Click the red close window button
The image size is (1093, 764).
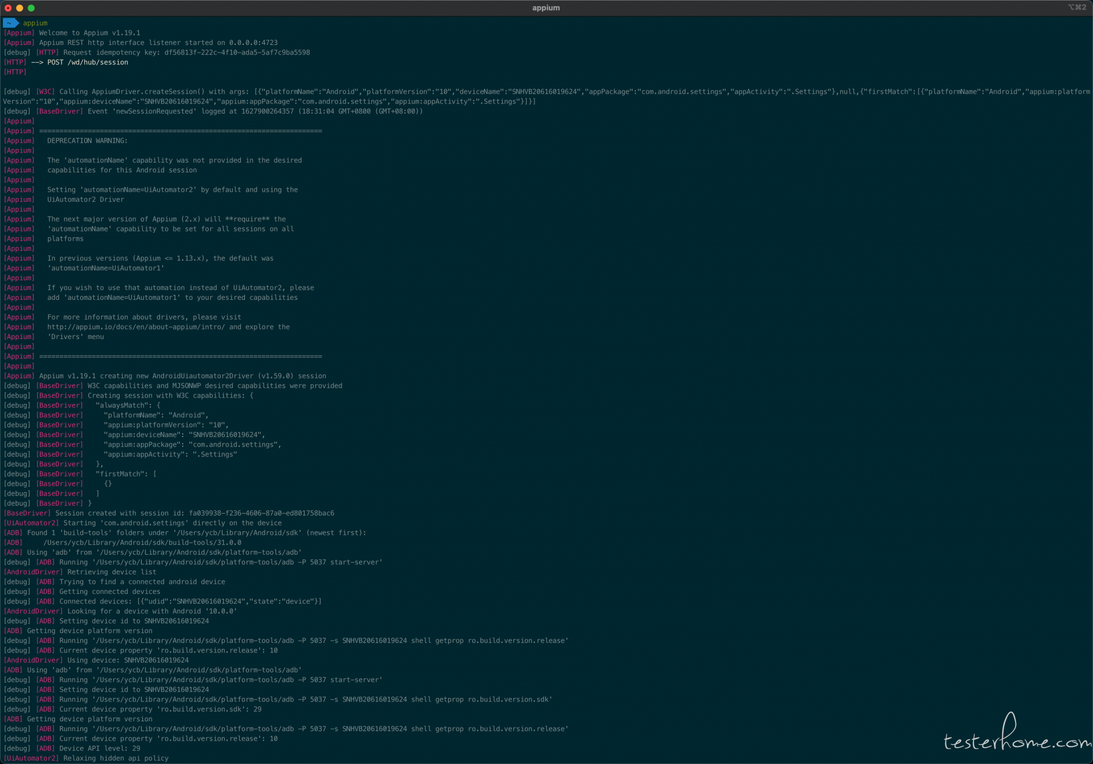coord(8,8)
